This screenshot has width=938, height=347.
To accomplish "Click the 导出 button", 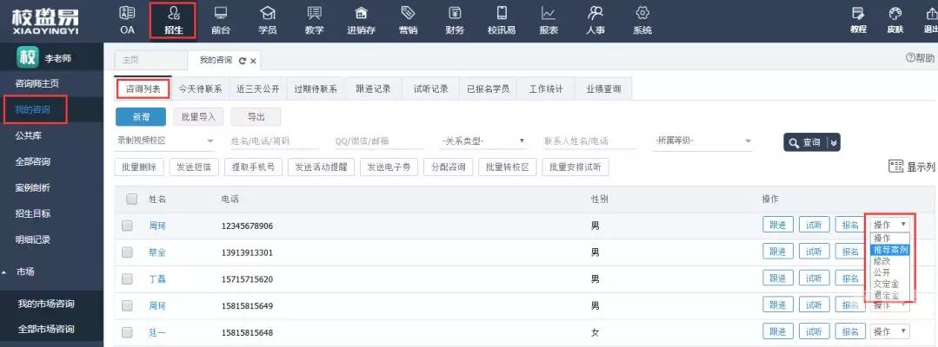I will [x=256, y=117].
